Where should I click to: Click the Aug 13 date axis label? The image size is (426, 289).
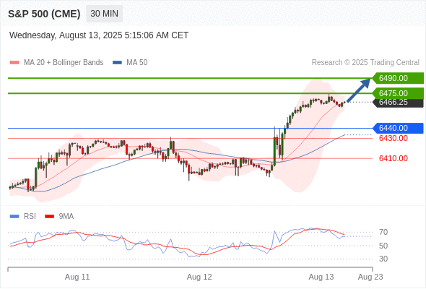[321, 277]
